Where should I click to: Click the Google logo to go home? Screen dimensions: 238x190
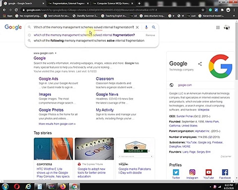tap(13, 27)
